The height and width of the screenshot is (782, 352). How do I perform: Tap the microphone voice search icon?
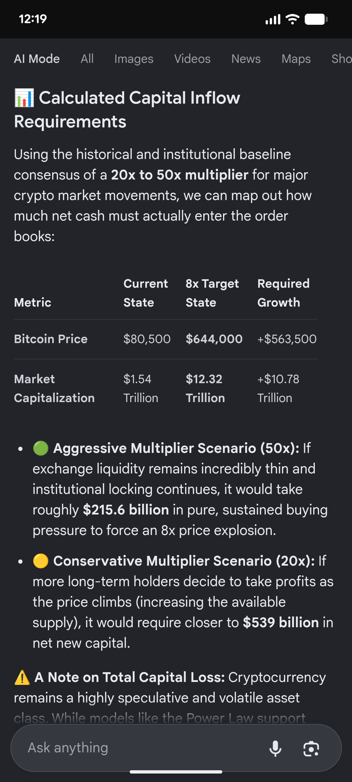[275, 748]
